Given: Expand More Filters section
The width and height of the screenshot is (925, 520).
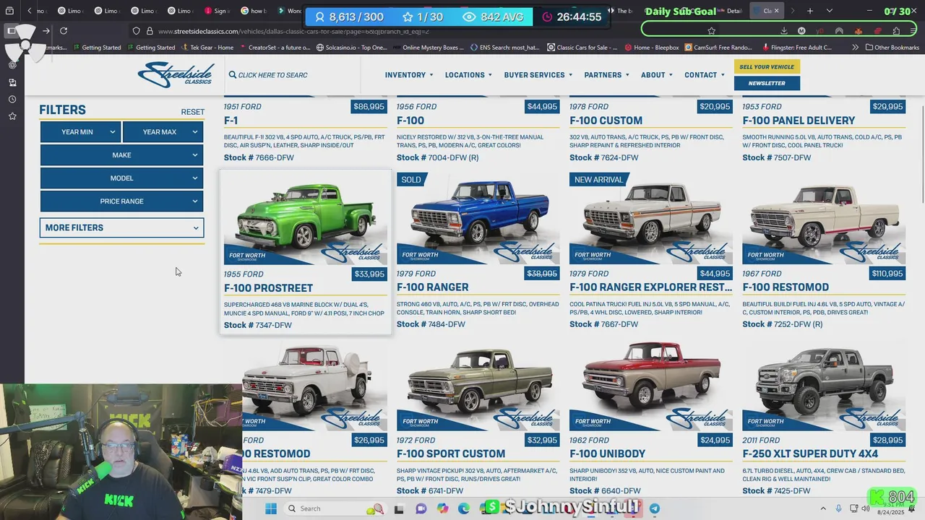Looking at the screenshot, I should (x=121, y=227).
